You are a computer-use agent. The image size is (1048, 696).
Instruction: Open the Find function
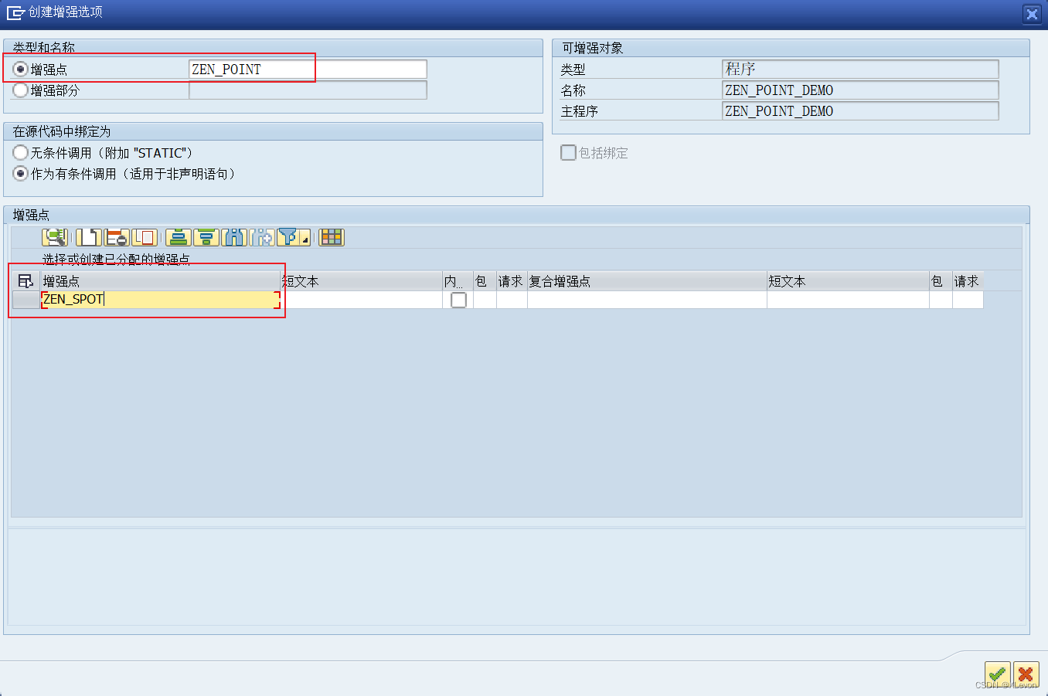234,237
